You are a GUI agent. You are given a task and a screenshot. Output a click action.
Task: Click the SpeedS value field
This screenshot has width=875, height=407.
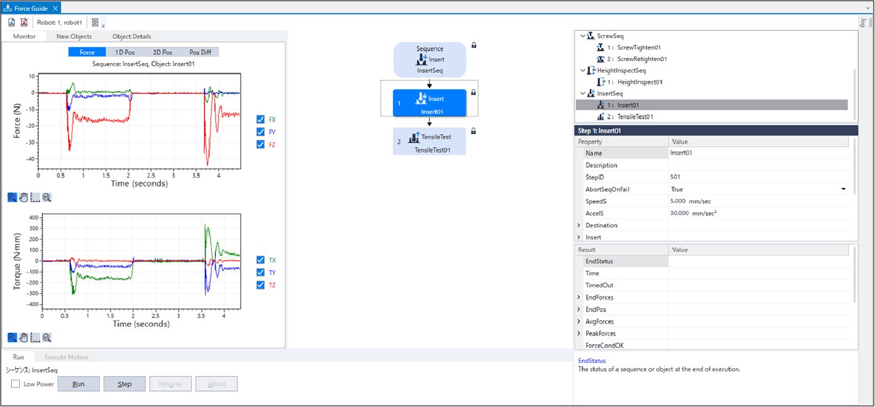pyautogui.click(x=758, y=202)
